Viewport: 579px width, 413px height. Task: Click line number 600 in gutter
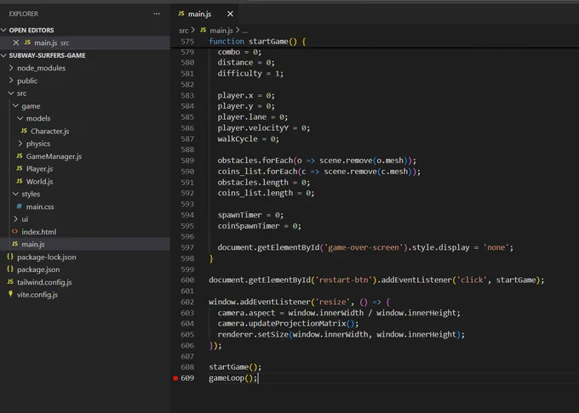[x=187, y=280]
